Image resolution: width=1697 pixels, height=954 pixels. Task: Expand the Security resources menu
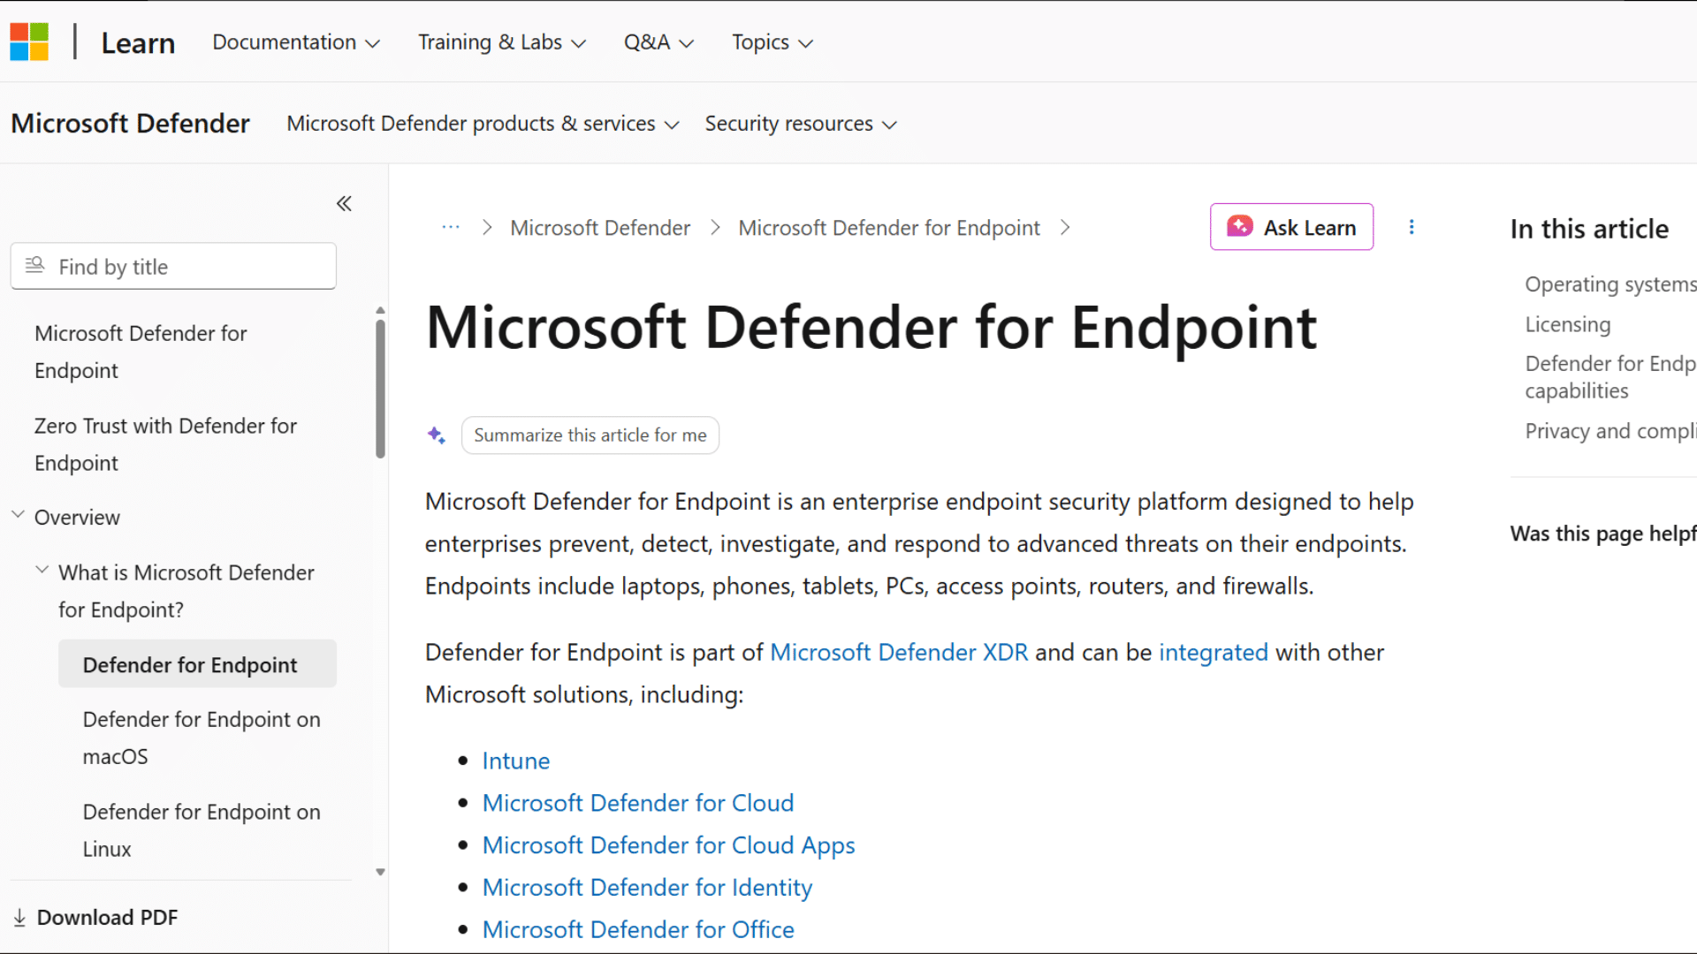801,124
